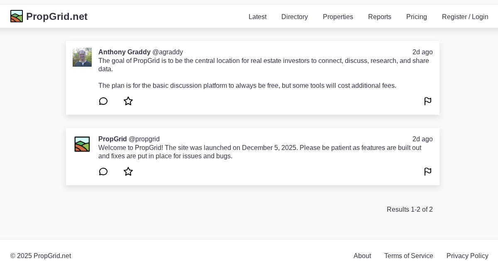Click Anthony Graddy's profile photo

[82, 57]
